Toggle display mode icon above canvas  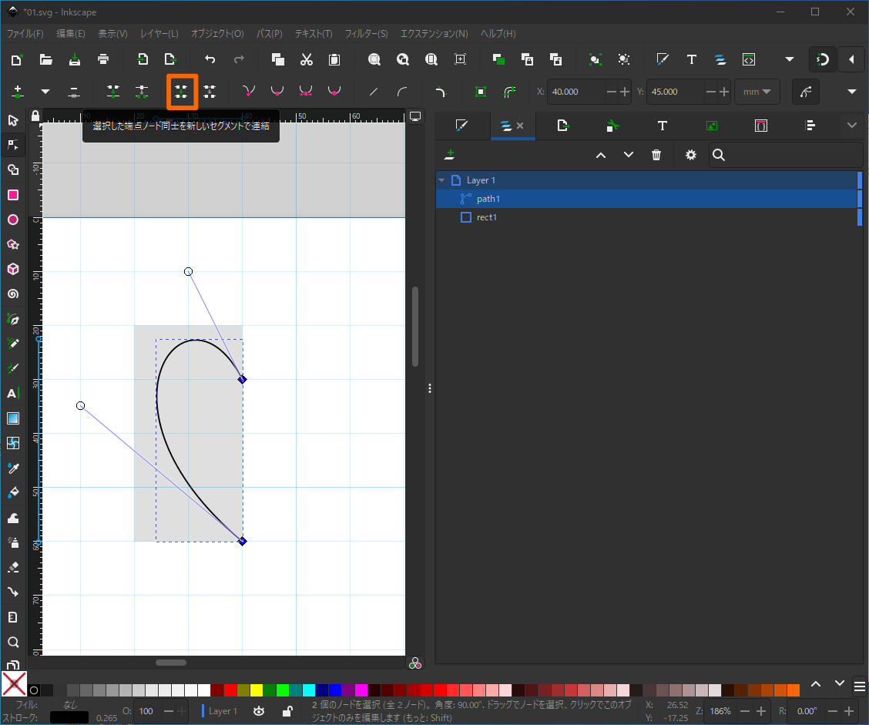point(415,116)
